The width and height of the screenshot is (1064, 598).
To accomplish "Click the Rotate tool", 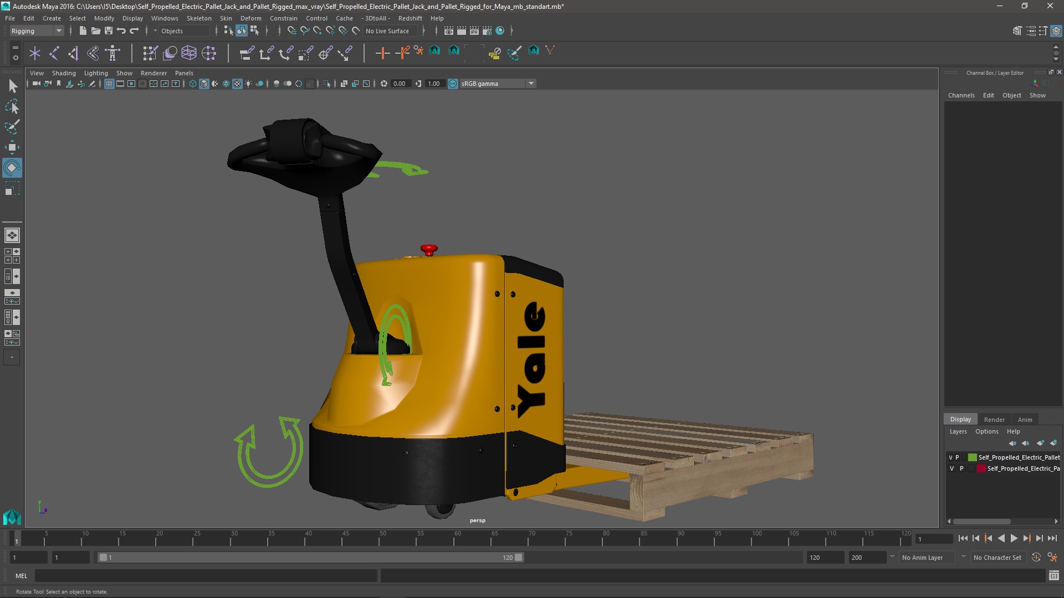I will click(12, 168).
